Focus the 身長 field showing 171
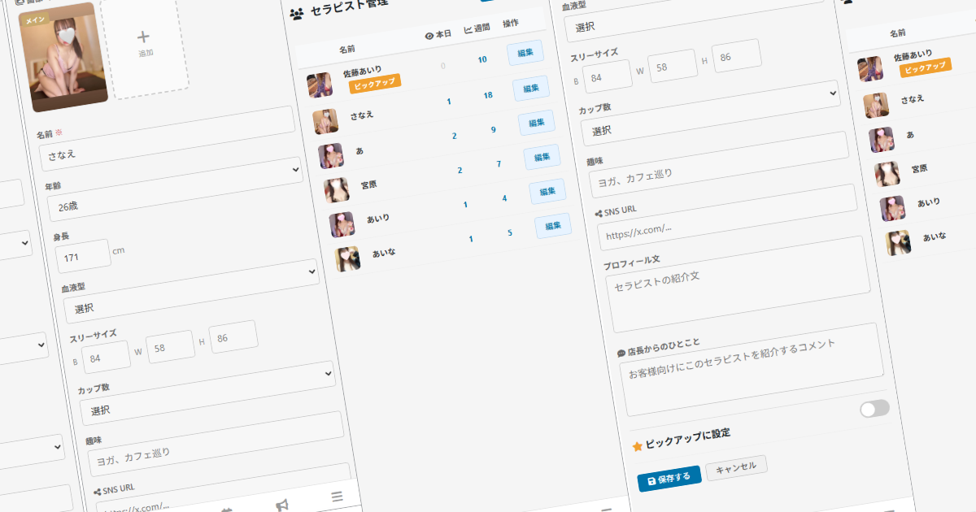The image size is (976, 512). (x=83, y=255)
